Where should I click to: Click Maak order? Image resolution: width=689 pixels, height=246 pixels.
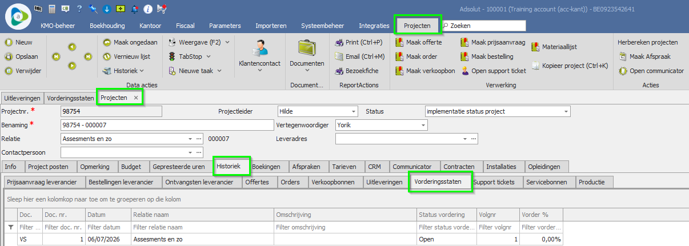click(416, 57)
